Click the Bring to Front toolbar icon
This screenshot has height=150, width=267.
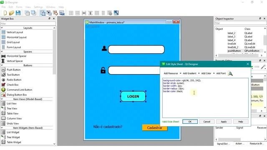(33, 13)
